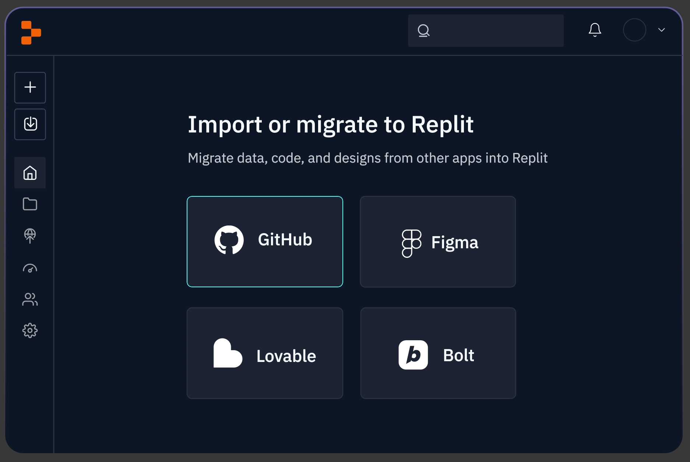690x462 pixels.
Task: Select the Bolt import card
Action: click(438, 353)
